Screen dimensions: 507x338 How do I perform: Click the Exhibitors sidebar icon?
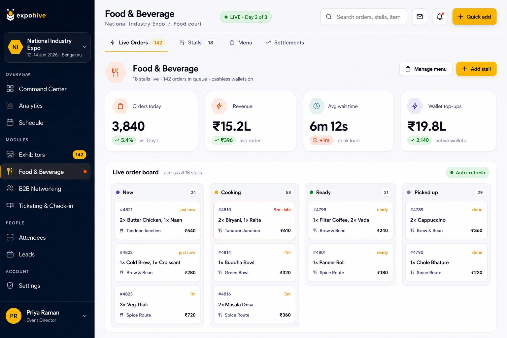coord(10,154)
